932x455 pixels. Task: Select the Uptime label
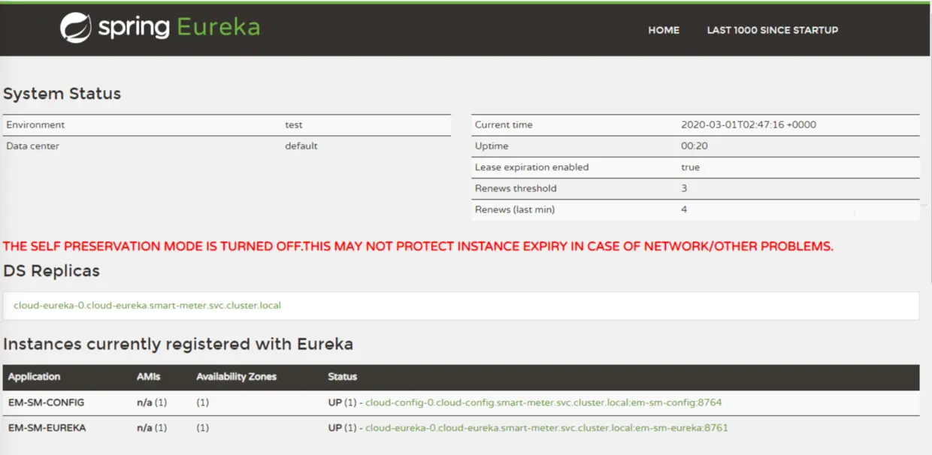click(492, 146)
